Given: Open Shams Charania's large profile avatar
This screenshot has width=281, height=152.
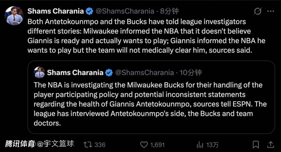Looking at the screenshot, I should pyautogui.click(x=14, y=16).
